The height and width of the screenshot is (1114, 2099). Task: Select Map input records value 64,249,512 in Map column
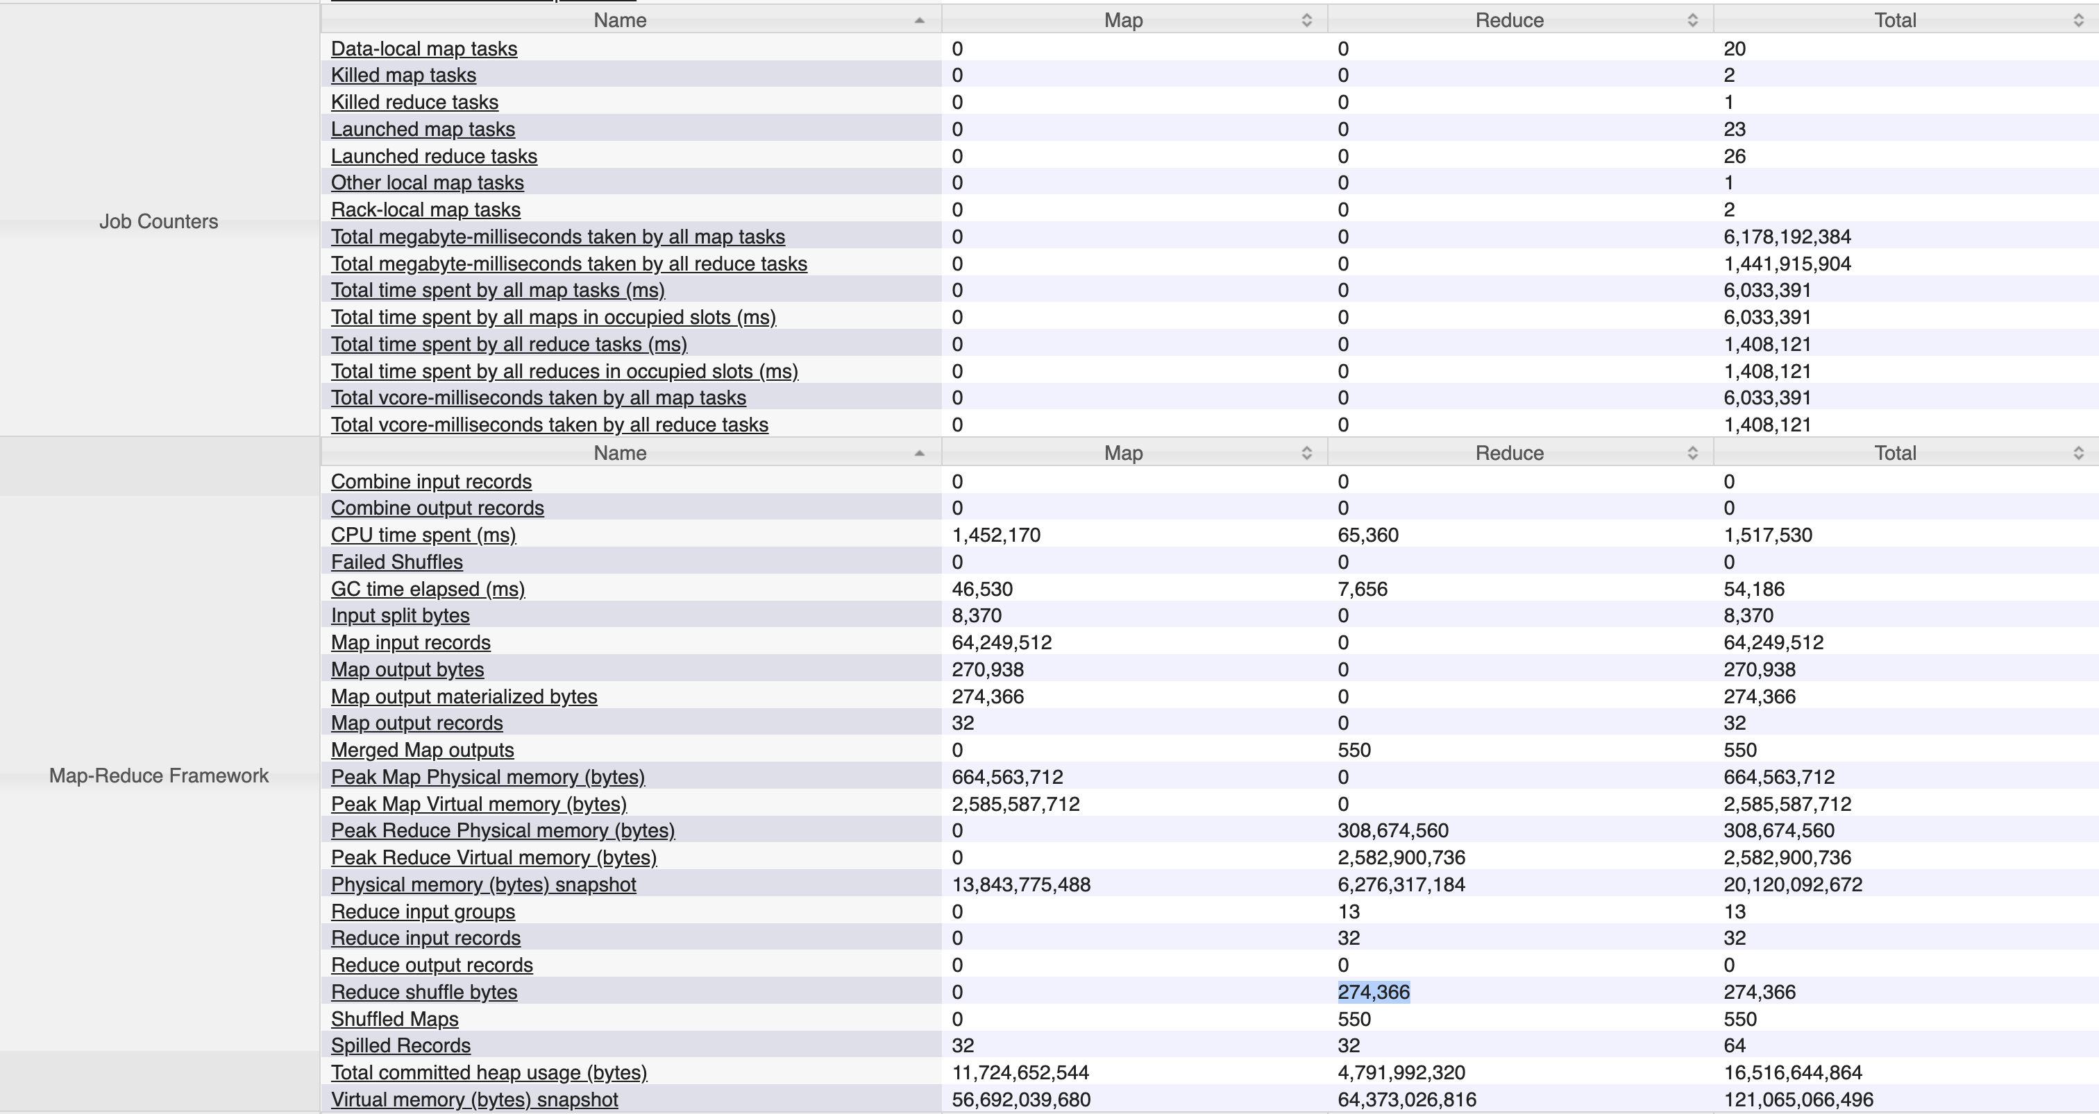point(1002,643)
